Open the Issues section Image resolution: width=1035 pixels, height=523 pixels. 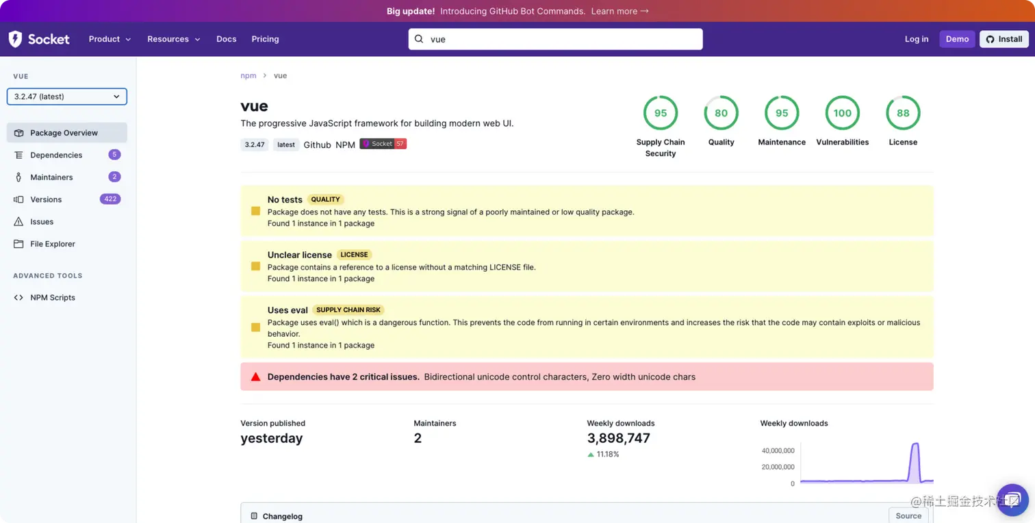point(67,222)
